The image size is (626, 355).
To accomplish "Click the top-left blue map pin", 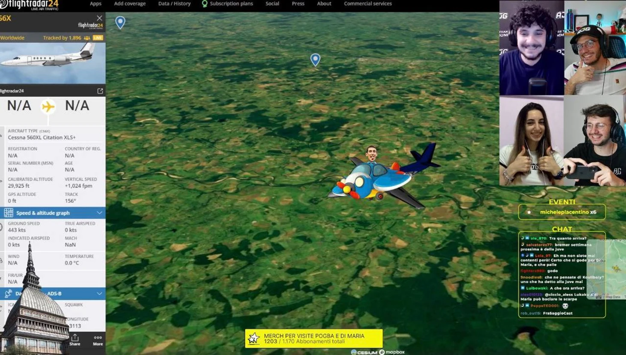I will point(120,22).
